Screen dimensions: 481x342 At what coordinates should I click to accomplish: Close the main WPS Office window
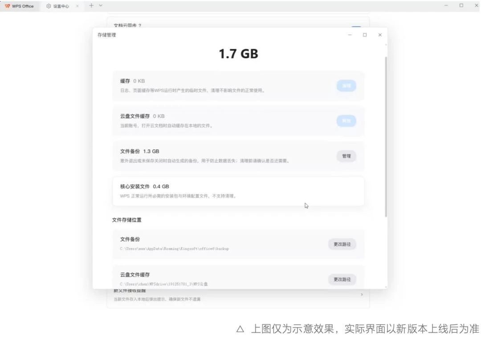tap(477, 5)
